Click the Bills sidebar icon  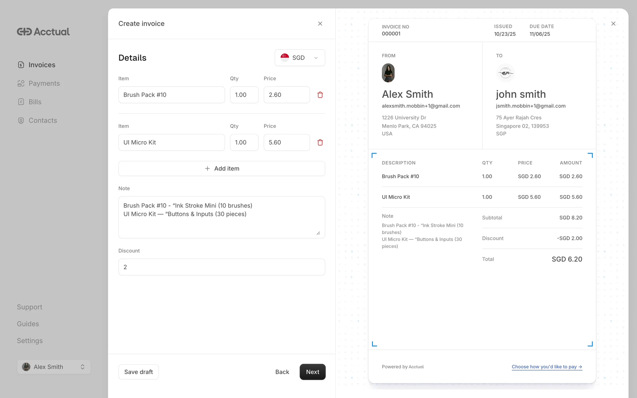tap(21, 102)
